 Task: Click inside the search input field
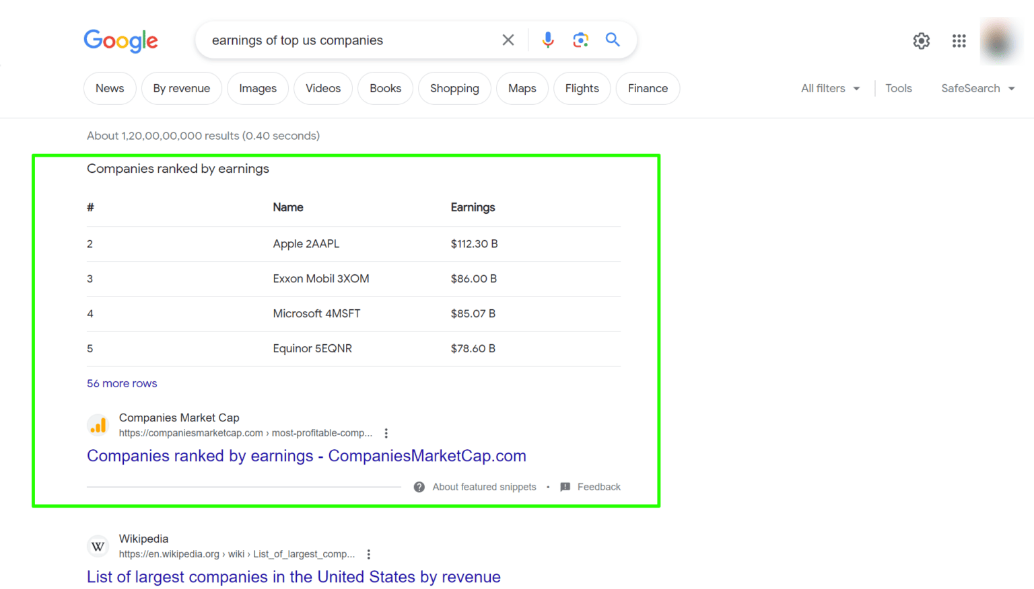[350, 40]
